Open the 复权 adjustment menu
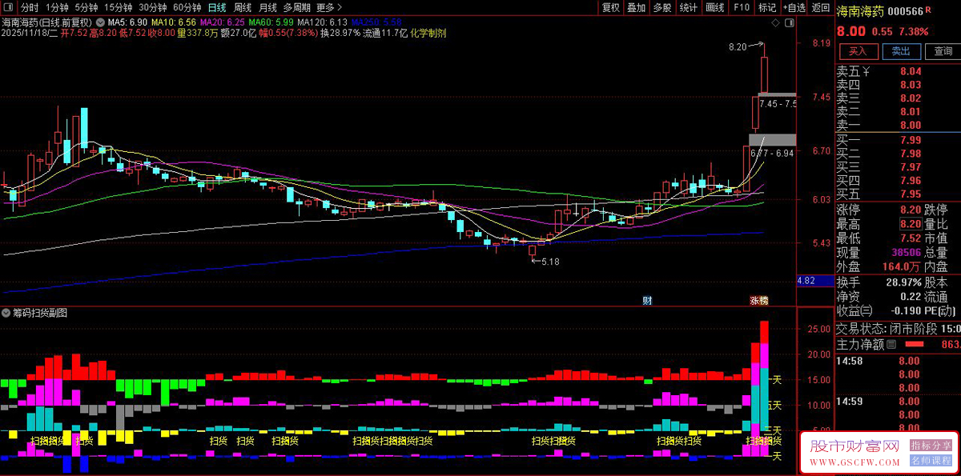The image size is (961, 476). 611,7
